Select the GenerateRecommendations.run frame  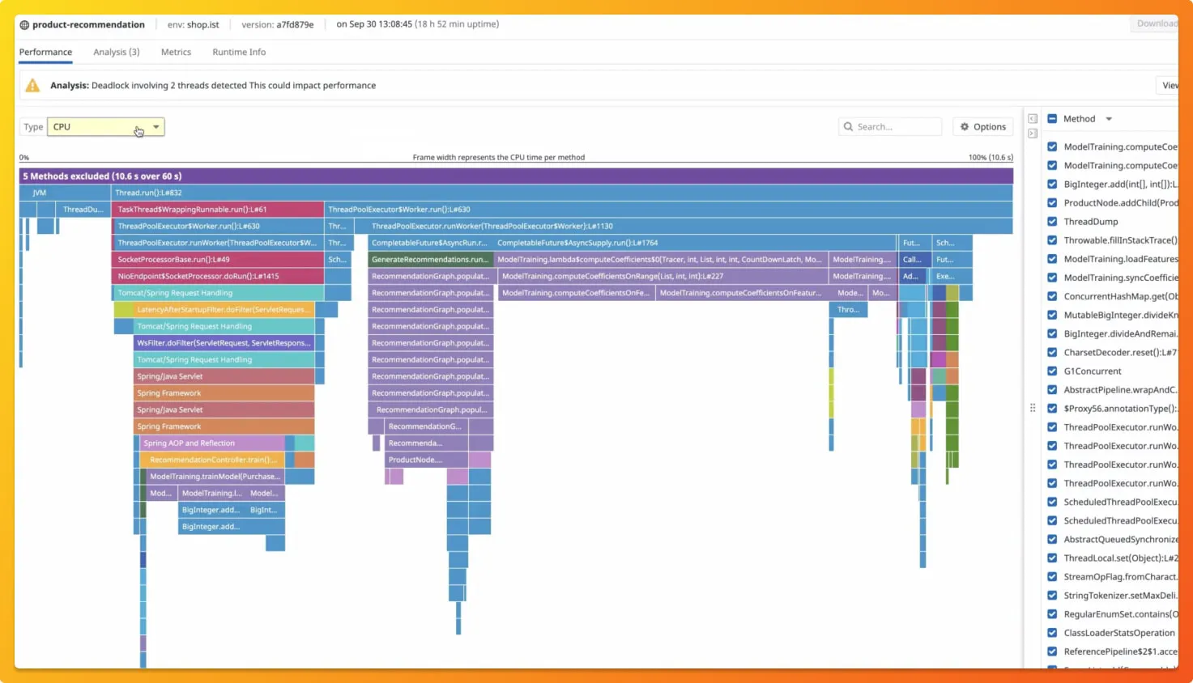coord(431,260)
